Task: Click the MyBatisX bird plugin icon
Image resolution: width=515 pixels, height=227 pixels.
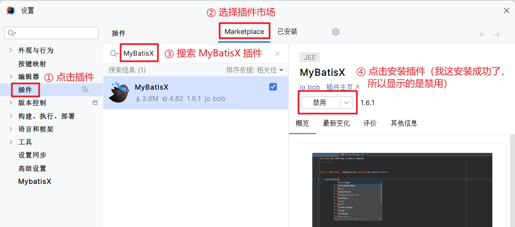Action: click(119, 93)
